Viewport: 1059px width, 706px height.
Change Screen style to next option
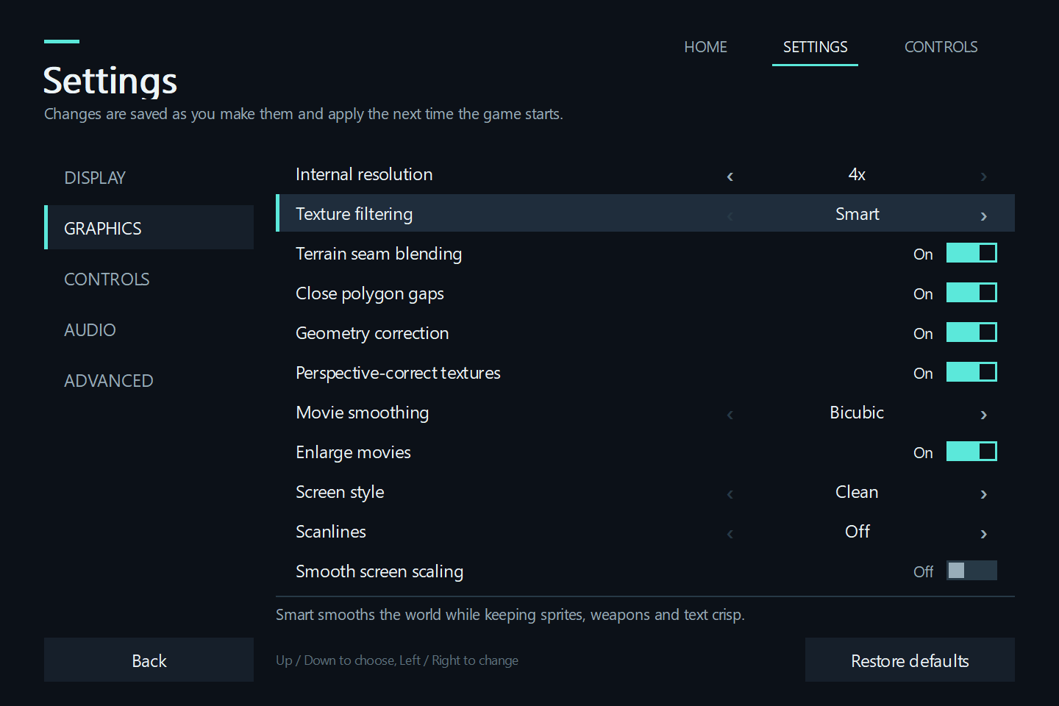(x=983, y=493)
